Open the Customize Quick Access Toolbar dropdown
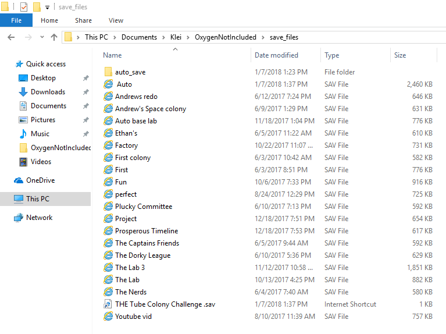 (x=47, y=8)
